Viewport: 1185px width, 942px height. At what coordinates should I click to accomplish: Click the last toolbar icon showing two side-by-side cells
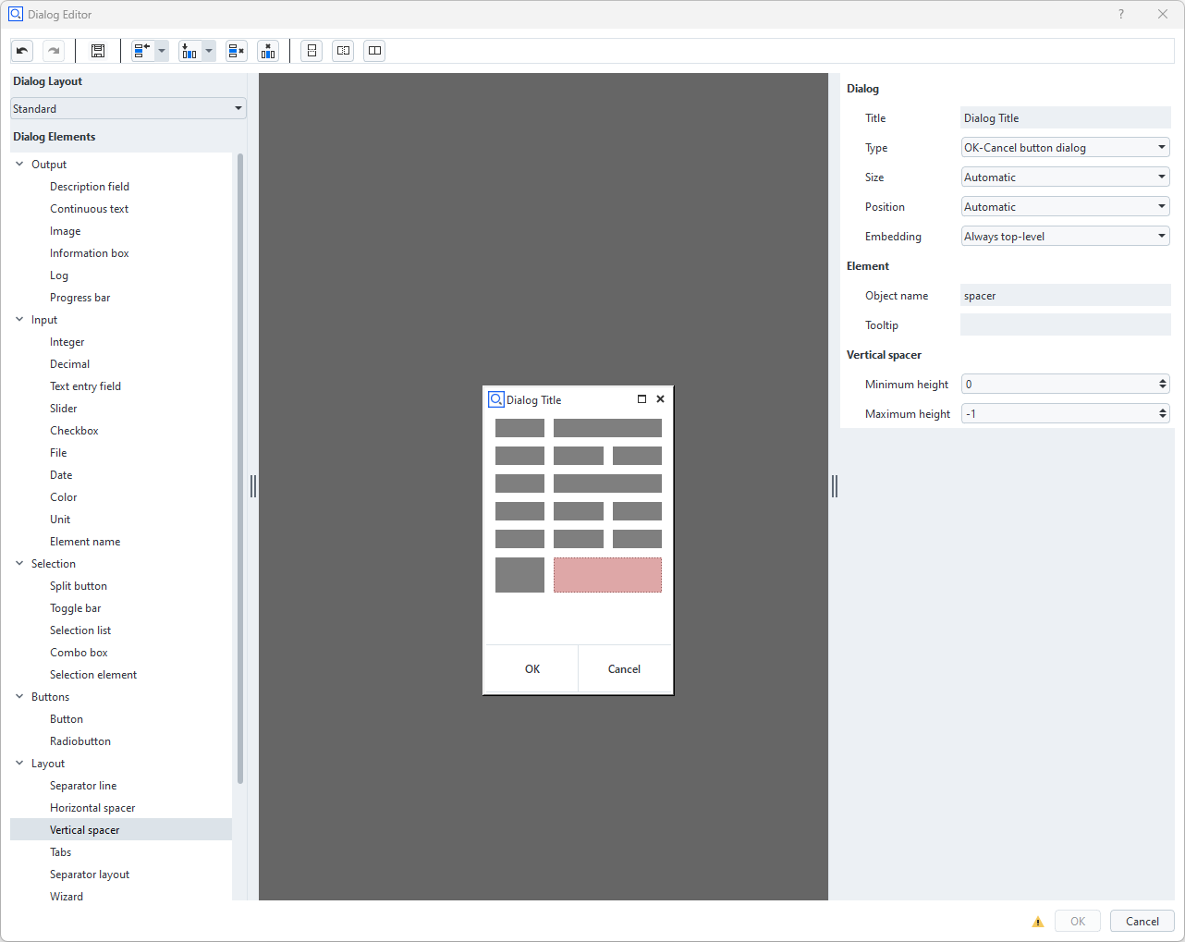(374, 51)
